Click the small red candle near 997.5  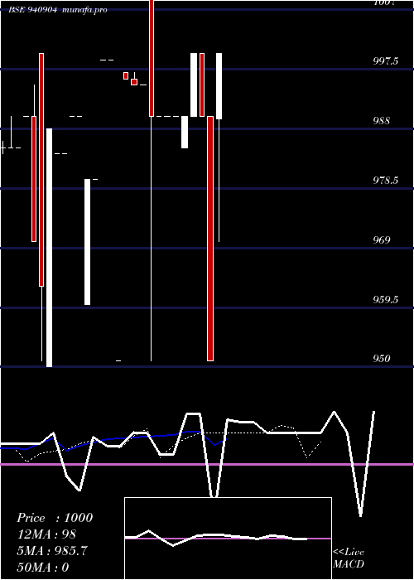(126, 76)
